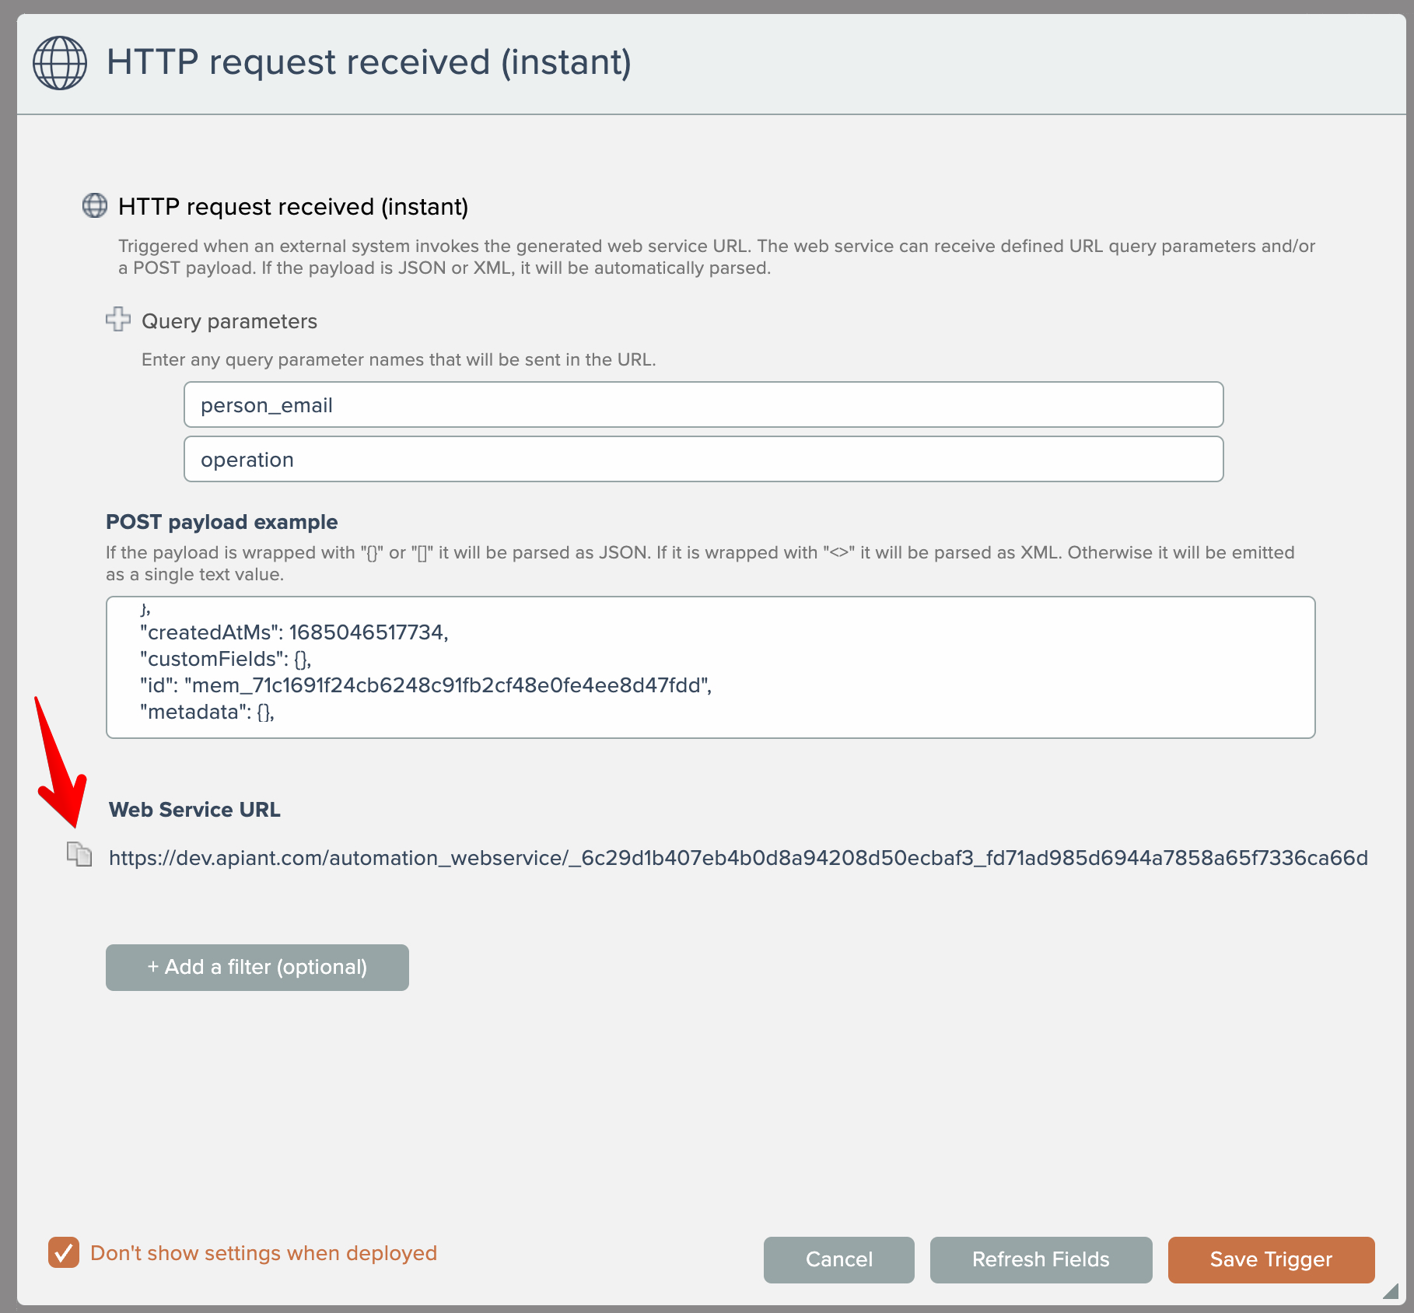Click the large globe icon in dialog header
Screen dimensions: 1414x1313
pyautogui.click(x=60, y=63)
